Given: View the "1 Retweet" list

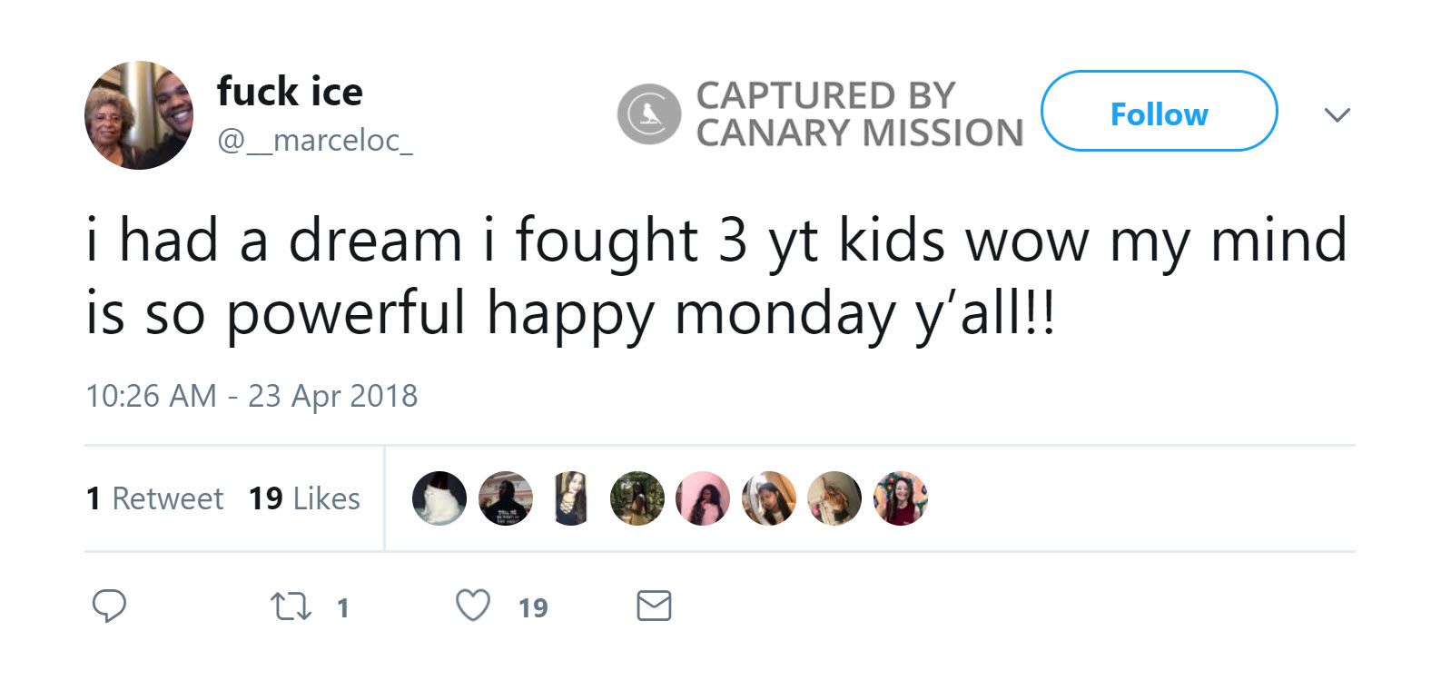Looking at the screenshot, I should [x=154, y=498].
